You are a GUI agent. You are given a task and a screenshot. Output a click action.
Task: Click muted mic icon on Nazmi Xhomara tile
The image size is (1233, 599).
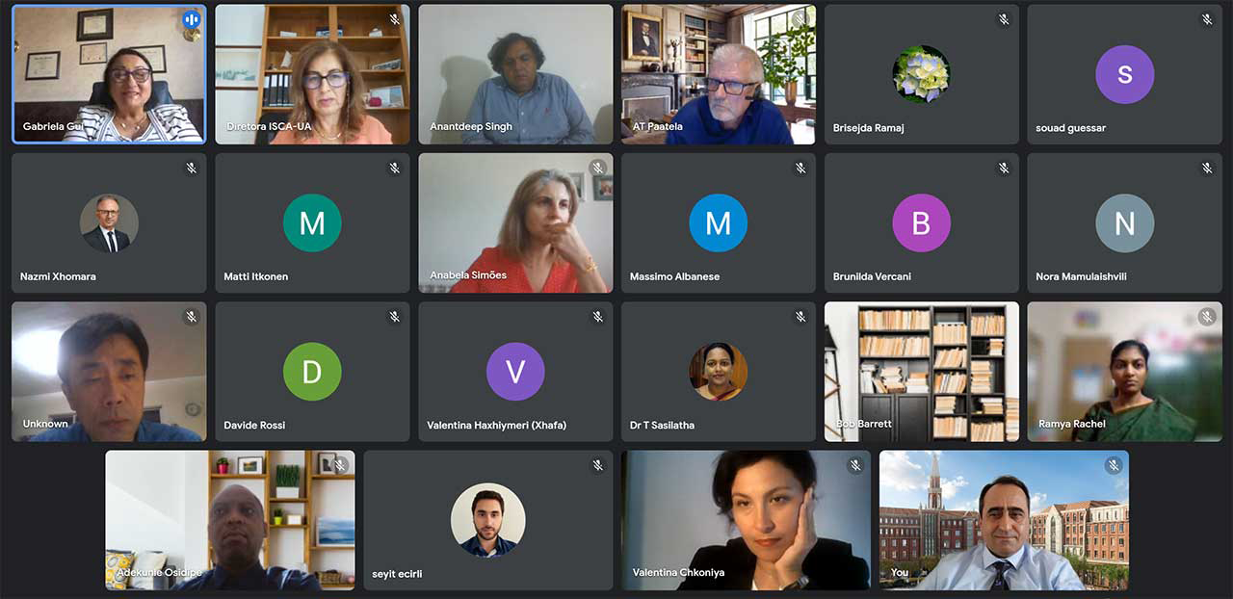(191, 168)
